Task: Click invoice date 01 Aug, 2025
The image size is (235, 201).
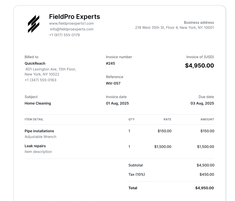Action: (x=117, y=104)
